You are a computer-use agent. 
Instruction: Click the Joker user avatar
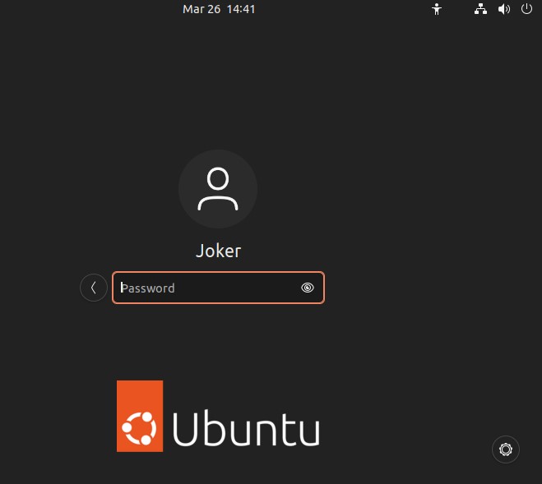click(218, 189)
